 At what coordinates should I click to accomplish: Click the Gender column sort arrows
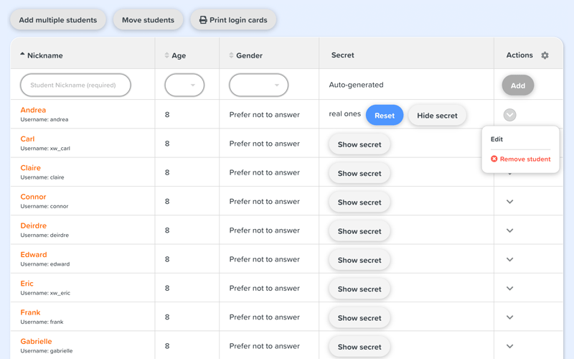click(x=231, y=55)
